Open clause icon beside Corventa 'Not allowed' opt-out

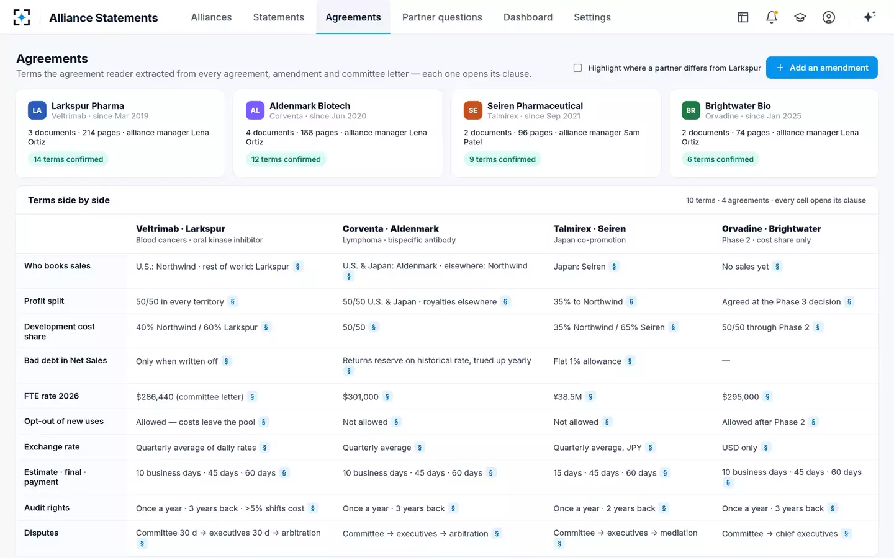[397, 422]
